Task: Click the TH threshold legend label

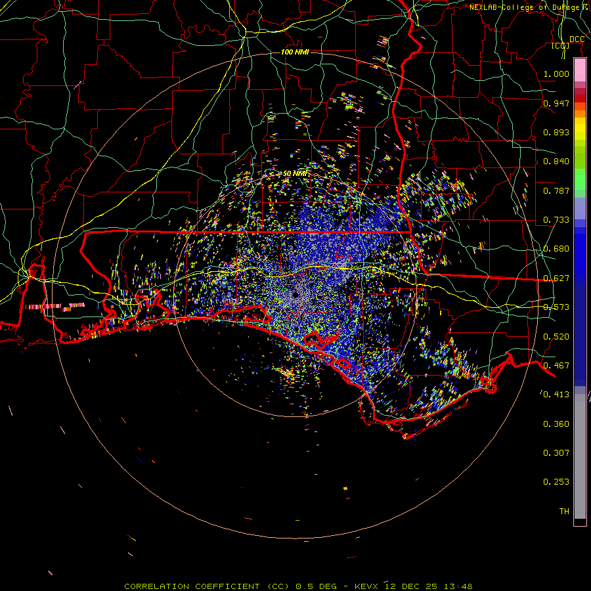Action: click(564, 512)
